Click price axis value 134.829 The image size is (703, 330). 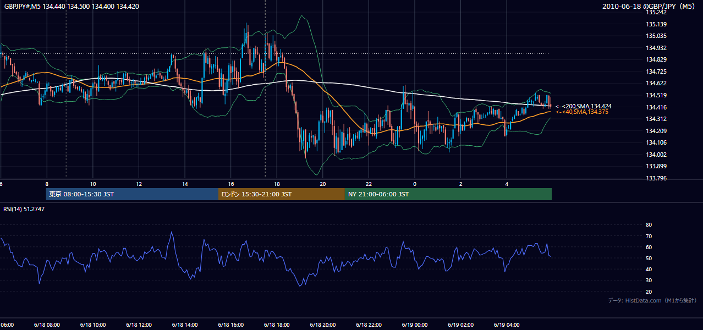coord(656,59)
